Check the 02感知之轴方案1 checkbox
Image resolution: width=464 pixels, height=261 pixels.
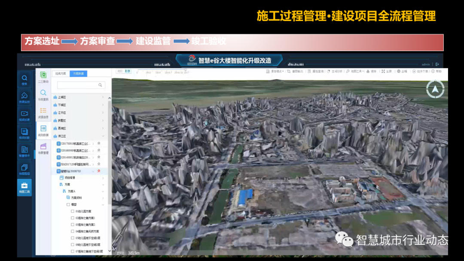73,218
